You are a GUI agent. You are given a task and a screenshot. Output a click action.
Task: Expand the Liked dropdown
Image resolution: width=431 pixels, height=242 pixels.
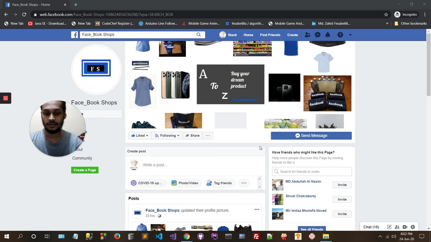pyautogui.click(x=140, y=135)
